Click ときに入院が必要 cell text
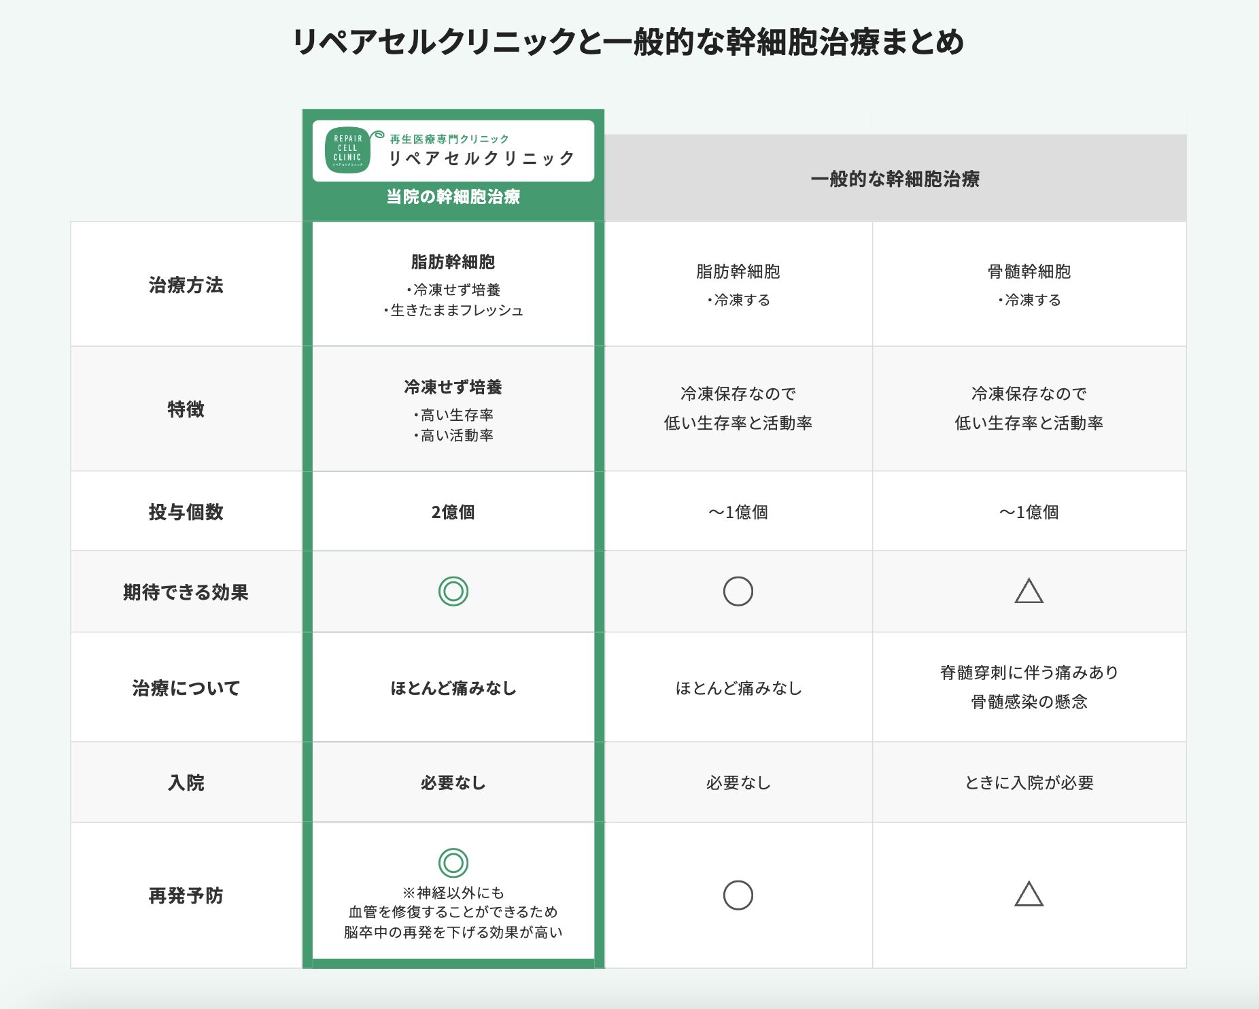The image size is (1259, 1009). pos(1029,783)
